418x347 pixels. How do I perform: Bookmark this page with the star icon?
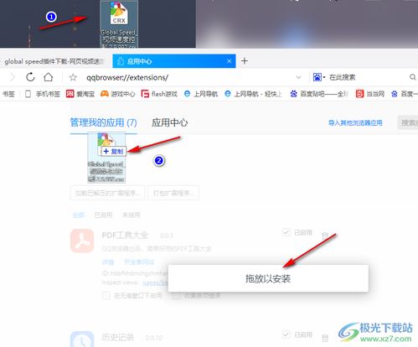(73, 77)
